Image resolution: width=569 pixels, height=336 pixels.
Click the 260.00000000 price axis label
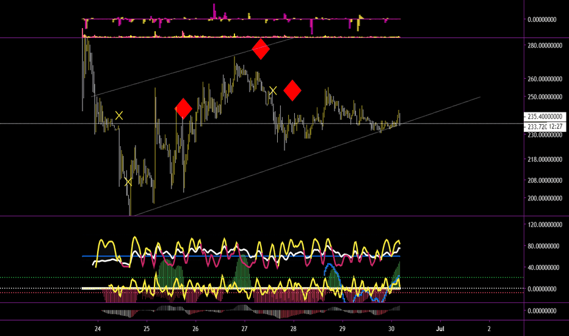click(545, 79)
